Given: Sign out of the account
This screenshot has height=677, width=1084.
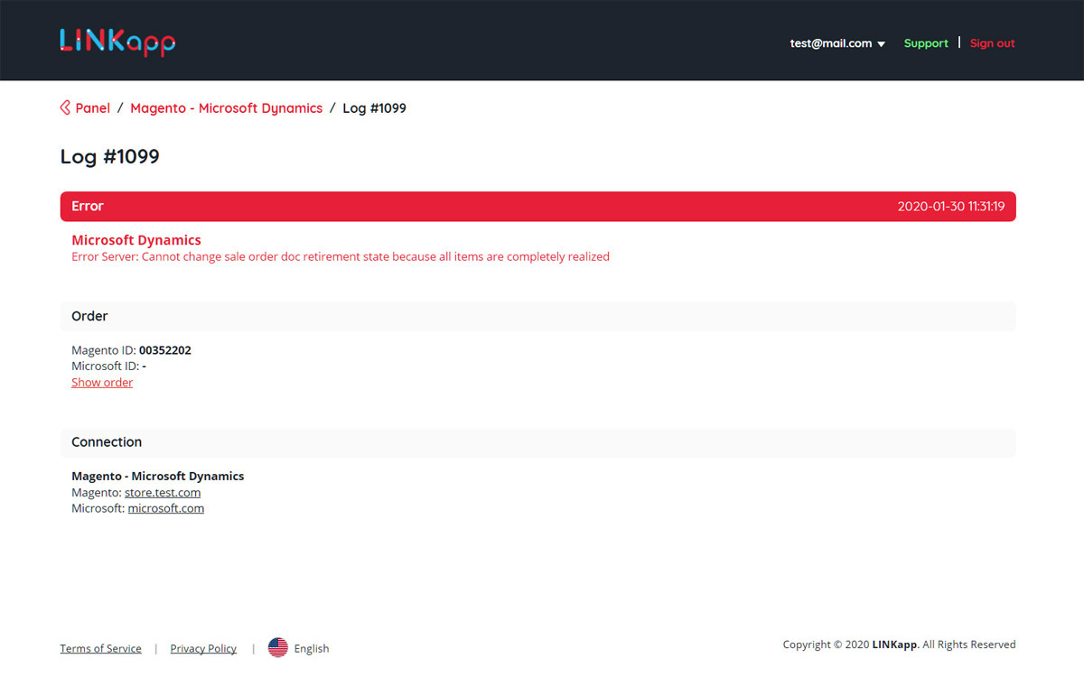Looking at the screenshot, I should pyautogui.click(x=992, y=43).
